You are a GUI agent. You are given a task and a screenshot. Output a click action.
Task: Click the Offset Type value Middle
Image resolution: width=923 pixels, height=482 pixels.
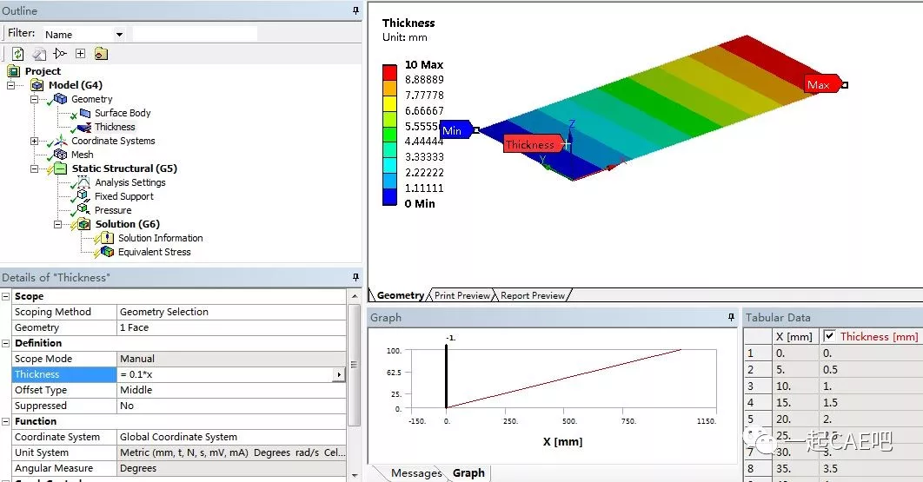coord(231,390)
